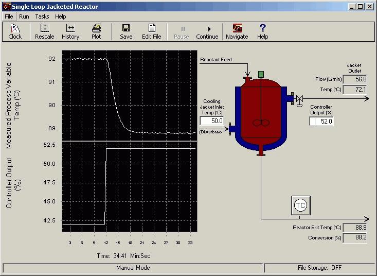377x276 pixels.
Task: Close the Single Loop Jacketed Reactor window
Action: 370,7
